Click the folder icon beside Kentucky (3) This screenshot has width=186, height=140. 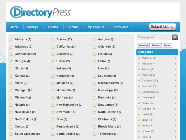[x=53, y=76]
